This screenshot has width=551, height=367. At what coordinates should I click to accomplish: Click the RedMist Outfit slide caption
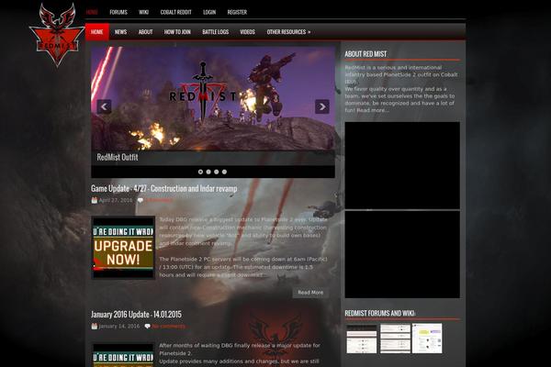(x=118, y=157)
